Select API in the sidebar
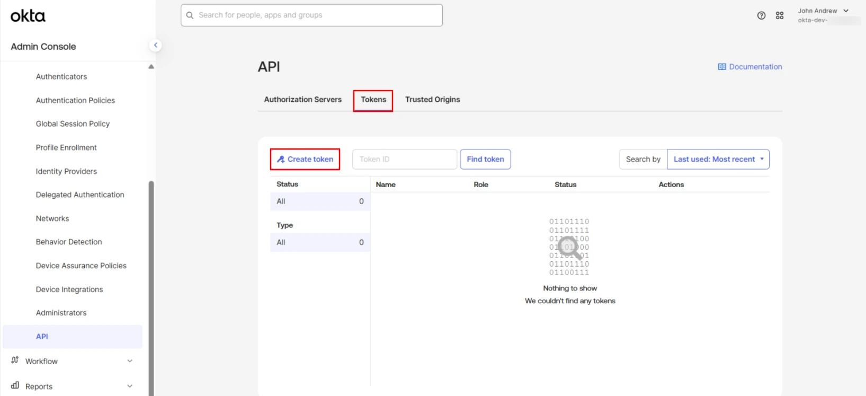Viewport: 866px width, 396px height. pos(73,337)
